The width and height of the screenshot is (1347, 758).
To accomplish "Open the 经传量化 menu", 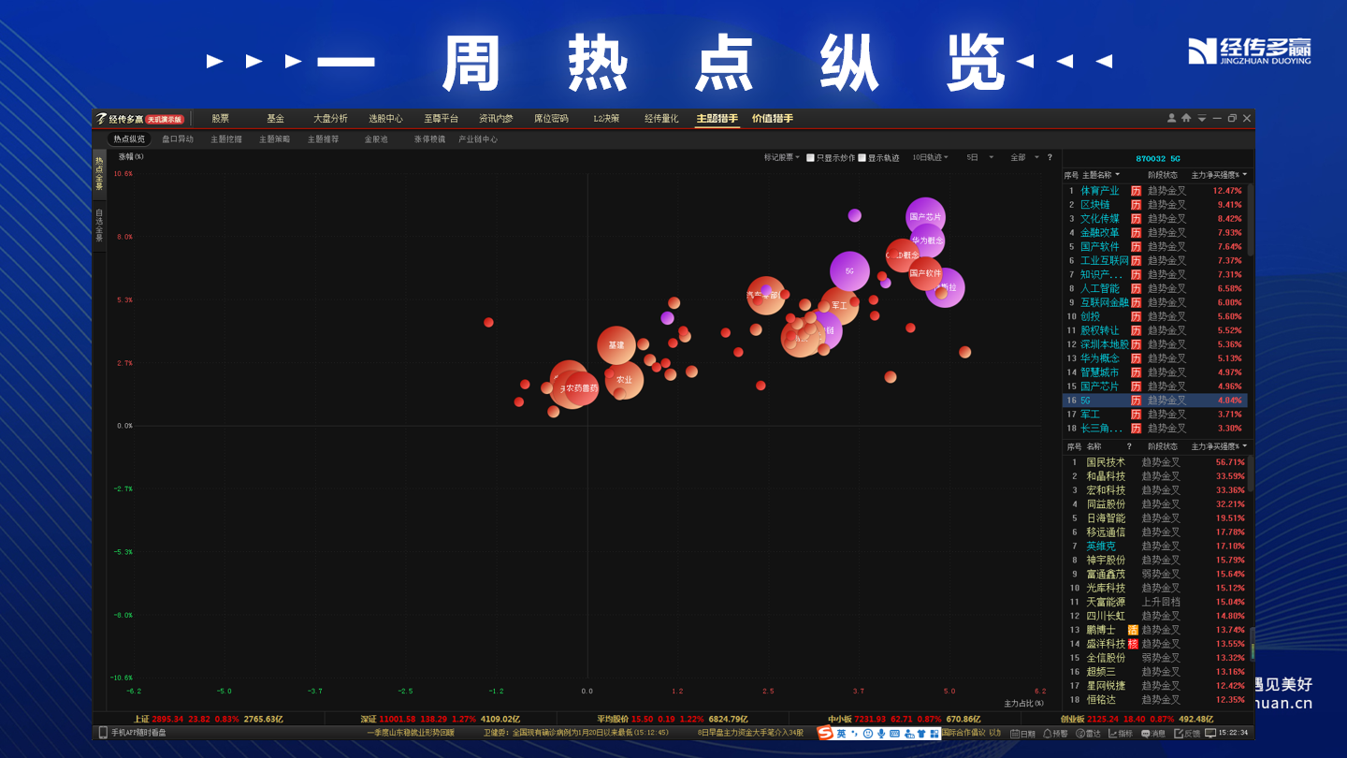I will 661,119.
